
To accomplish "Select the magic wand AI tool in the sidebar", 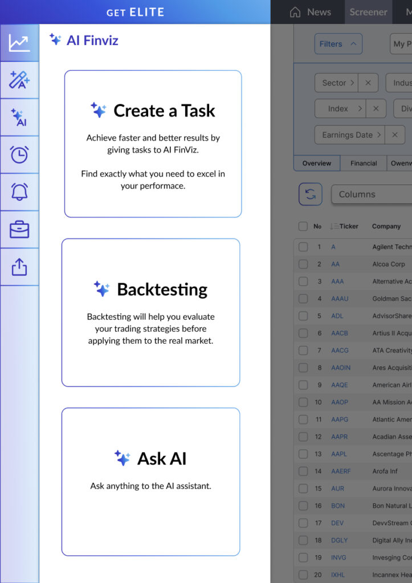I will coord(19,80).
